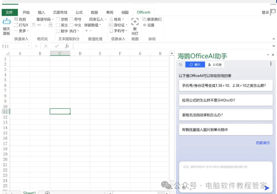The width and height of the screenshot is (277, 194).
Task: Toggle the 中文 checkbox
Action: coord(71,25)
